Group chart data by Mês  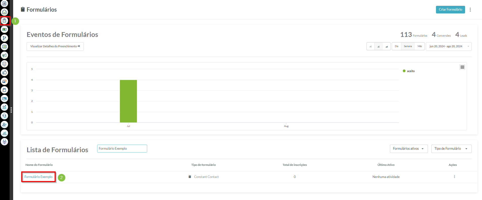pyautogui.click(x=420, y=46)
